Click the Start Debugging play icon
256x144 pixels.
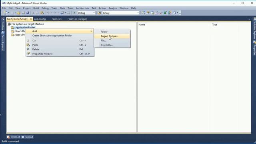pyautogui.click(x=74, y=13)
